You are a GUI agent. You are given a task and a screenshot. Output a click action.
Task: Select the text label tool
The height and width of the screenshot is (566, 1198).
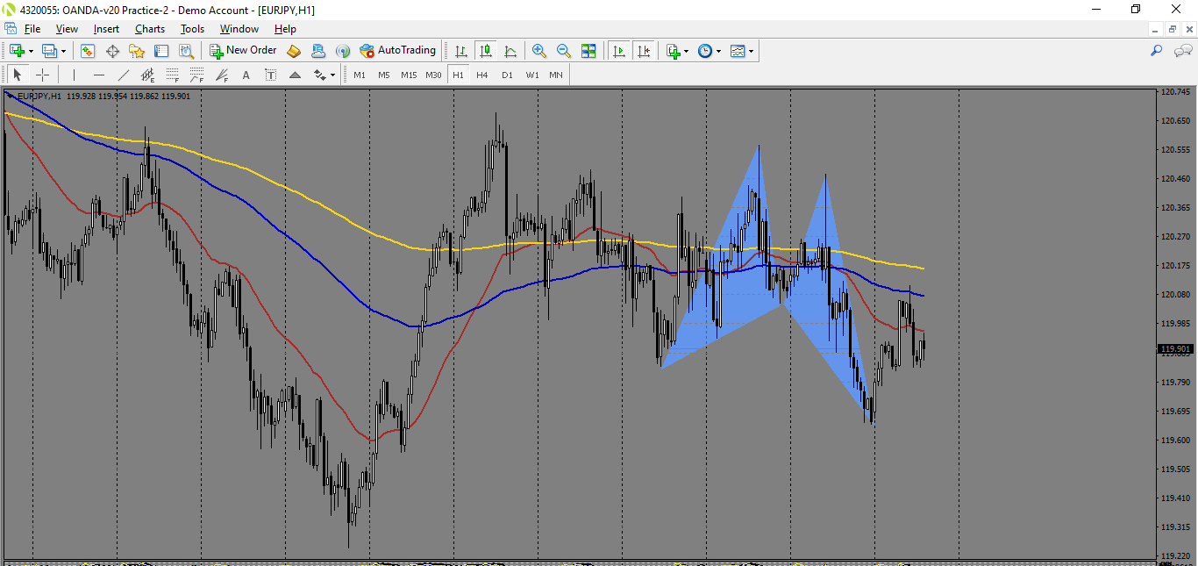click(270, 75)
